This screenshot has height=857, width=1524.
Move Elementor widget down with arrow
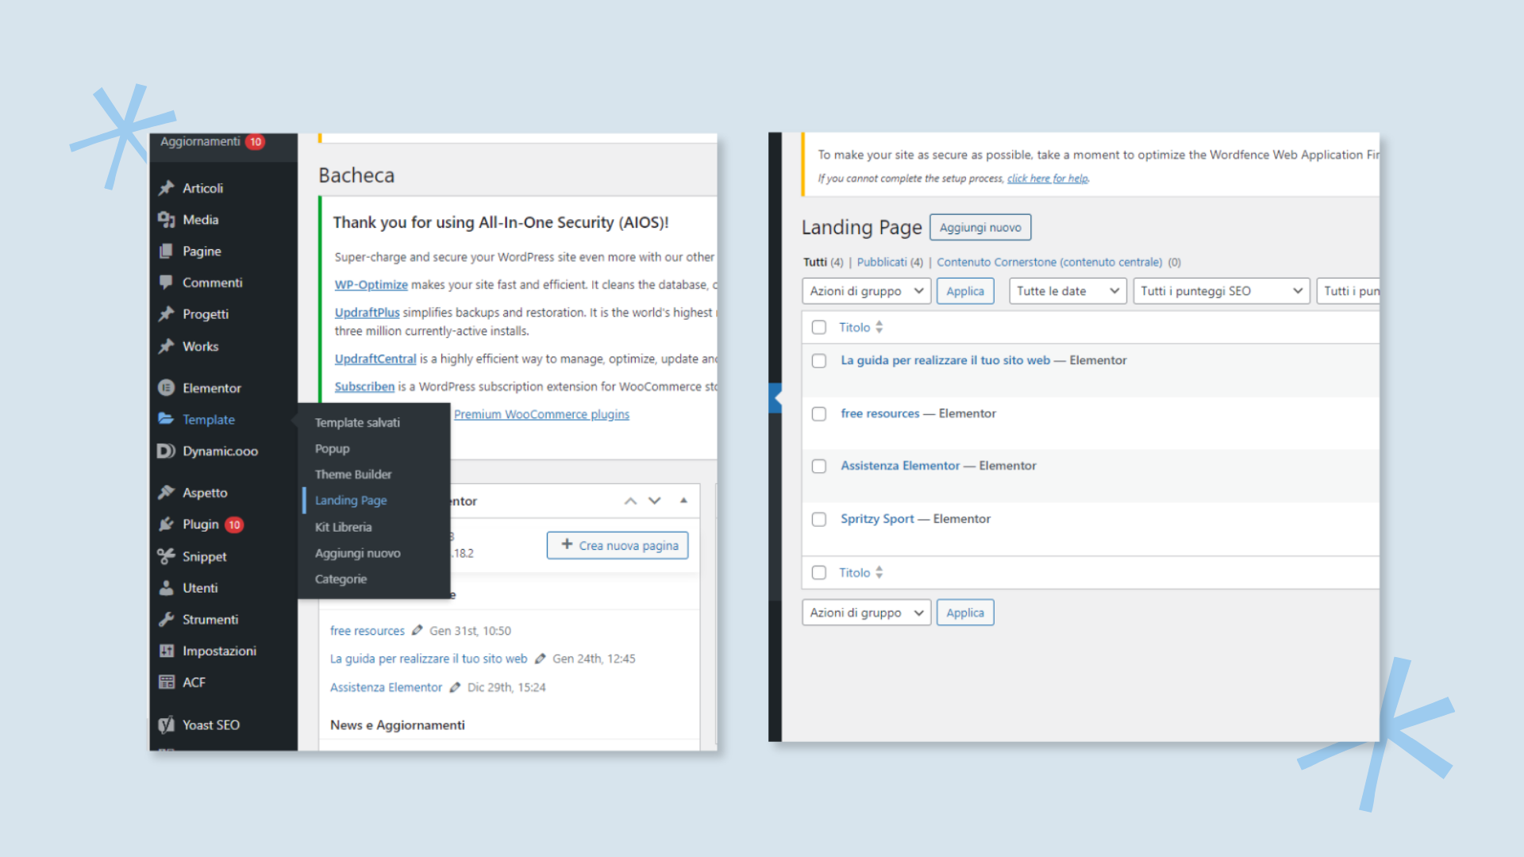click(x=655, y=501)
